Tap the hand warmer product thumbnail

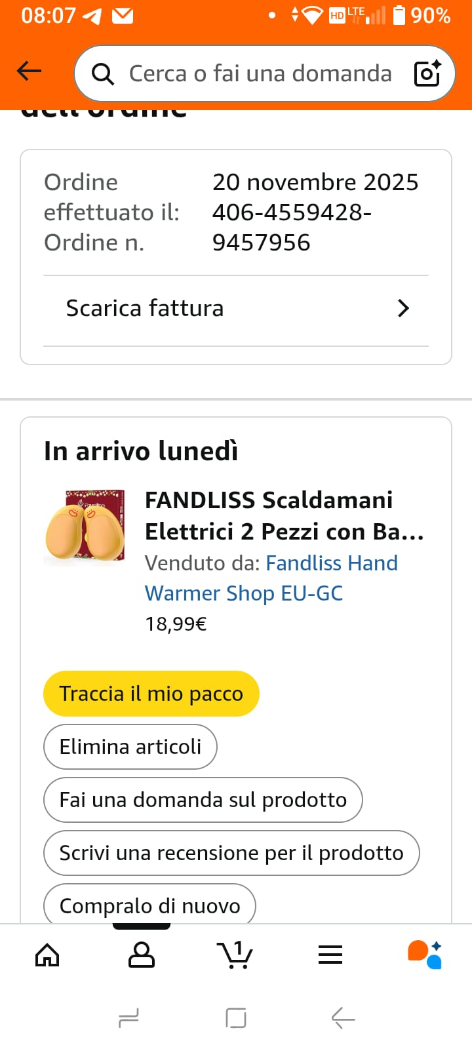85,527
